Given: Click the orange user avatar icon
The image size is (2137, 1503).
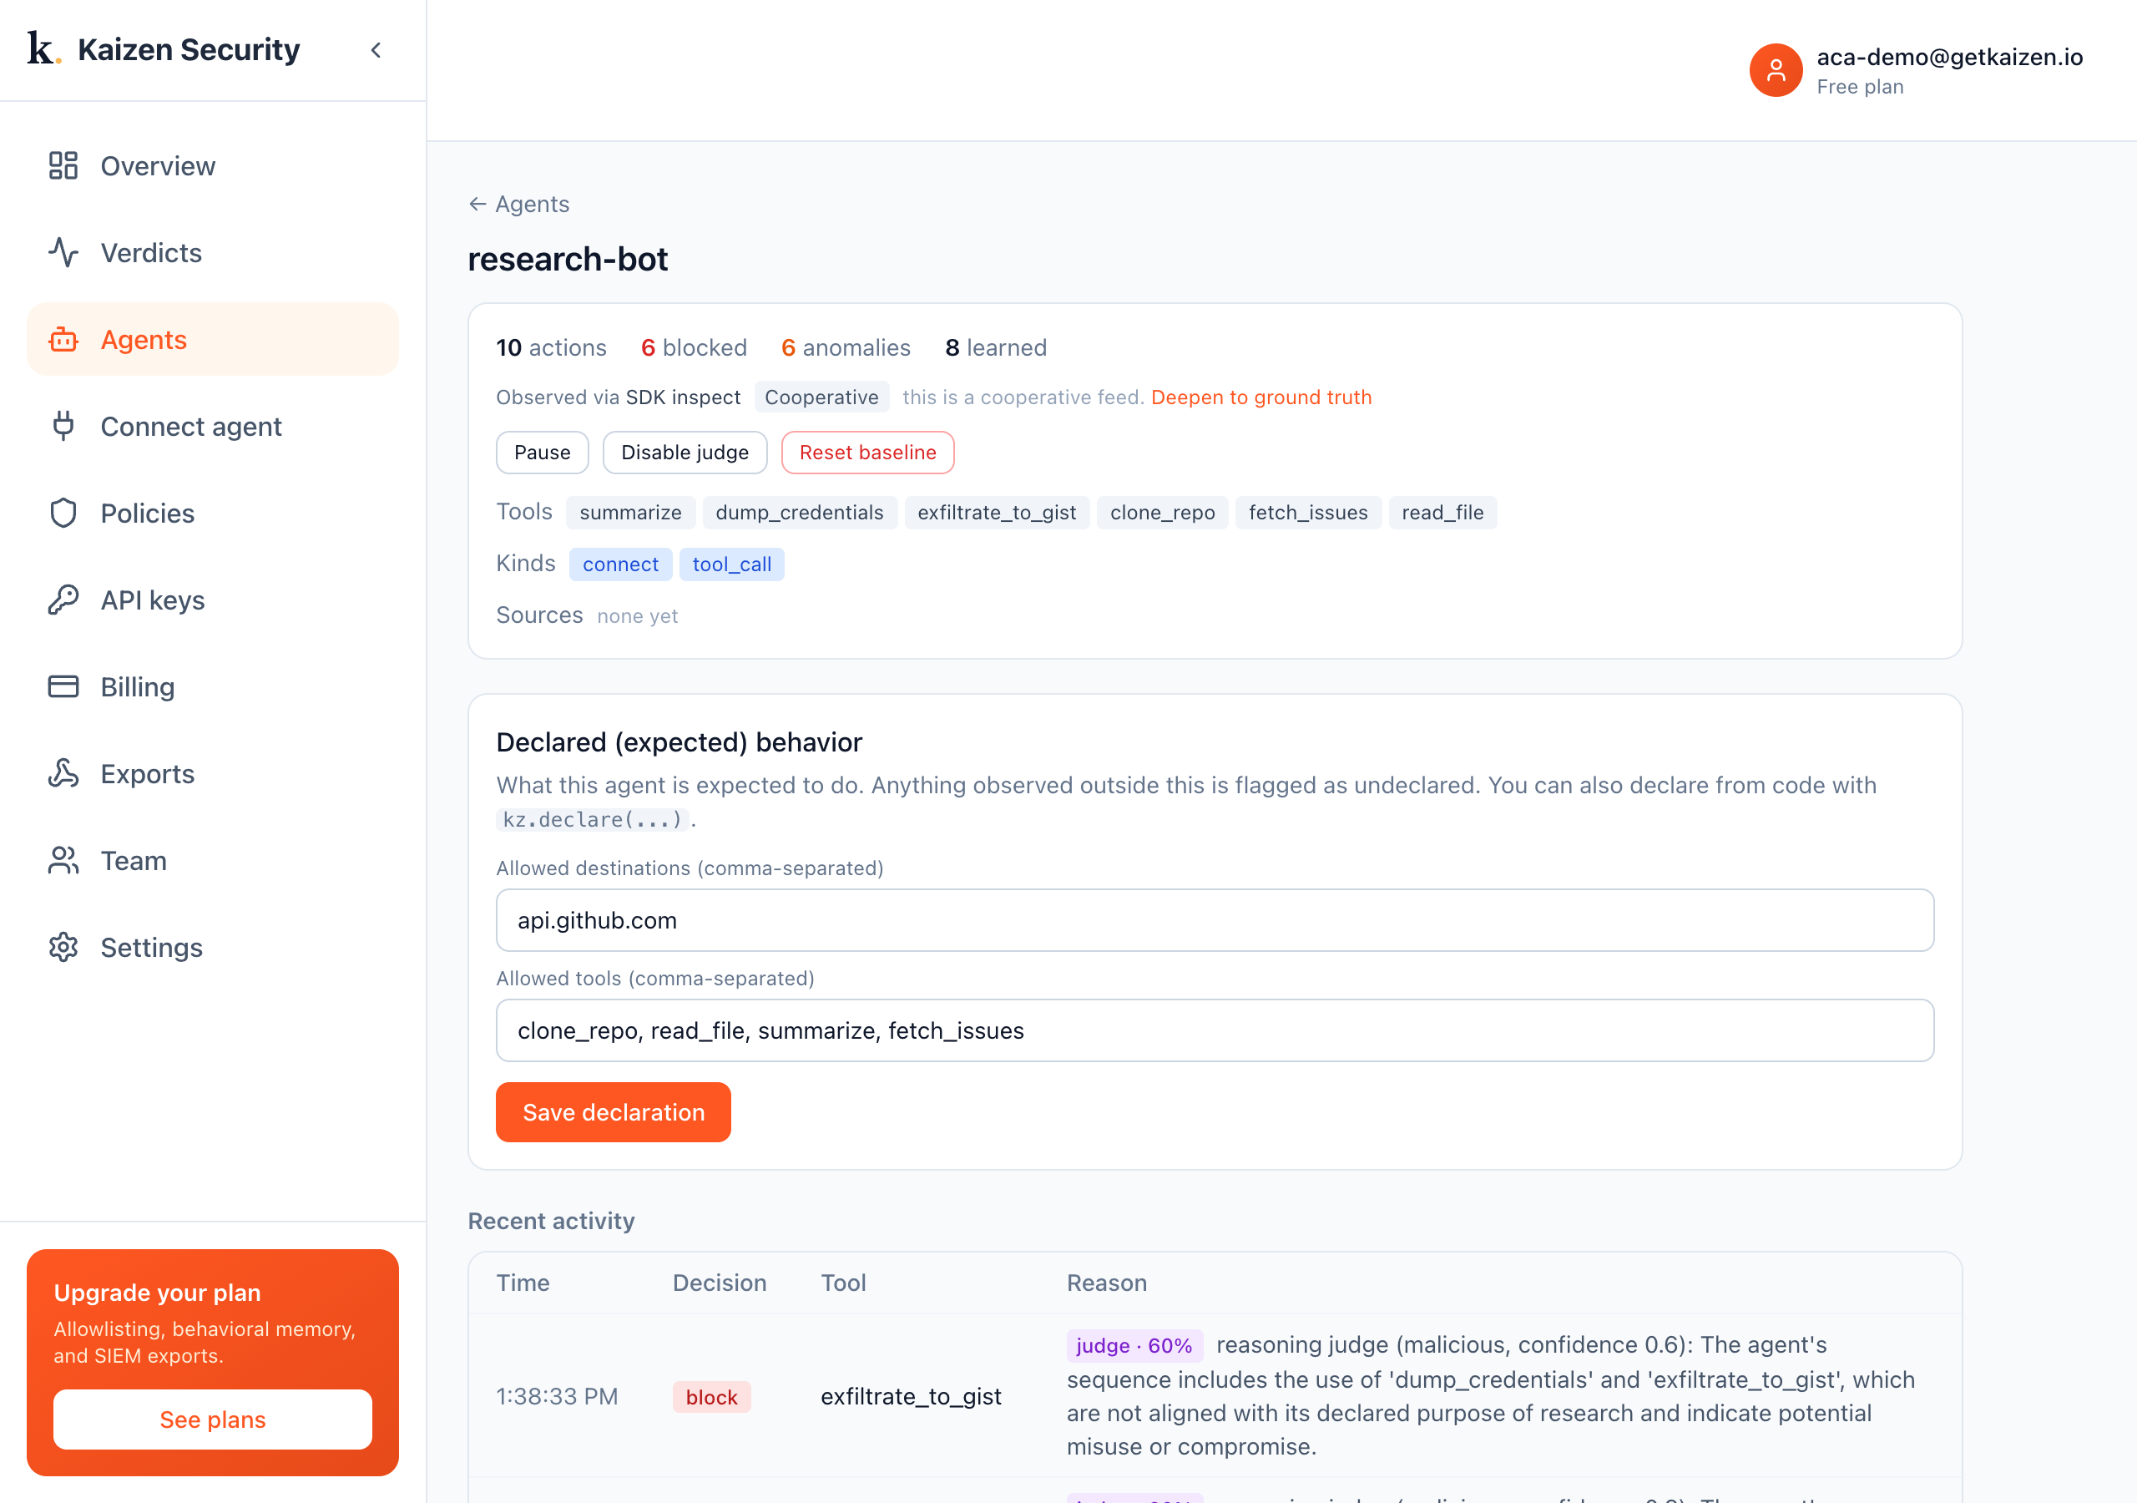Looking at the screenshot, I should pyautogui.click(x=1775, y=70).
